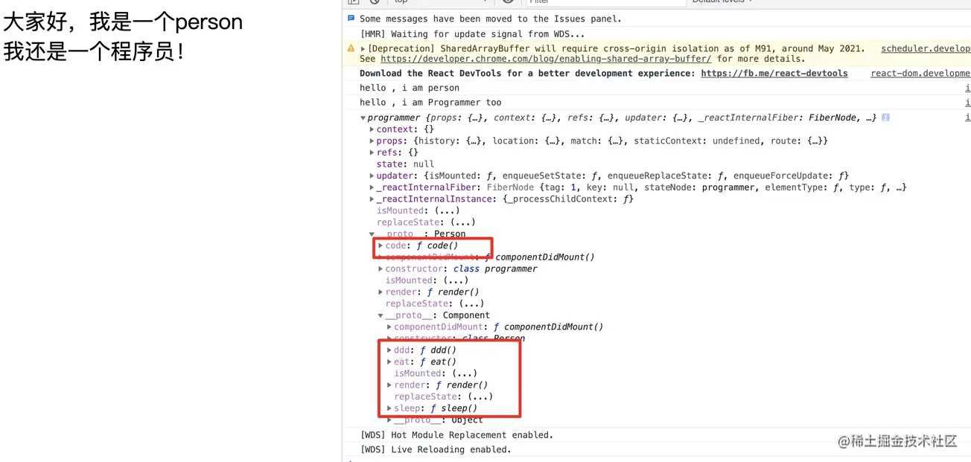Open the react-dom.development source link

pyautogui.click(x=920, y=74)
